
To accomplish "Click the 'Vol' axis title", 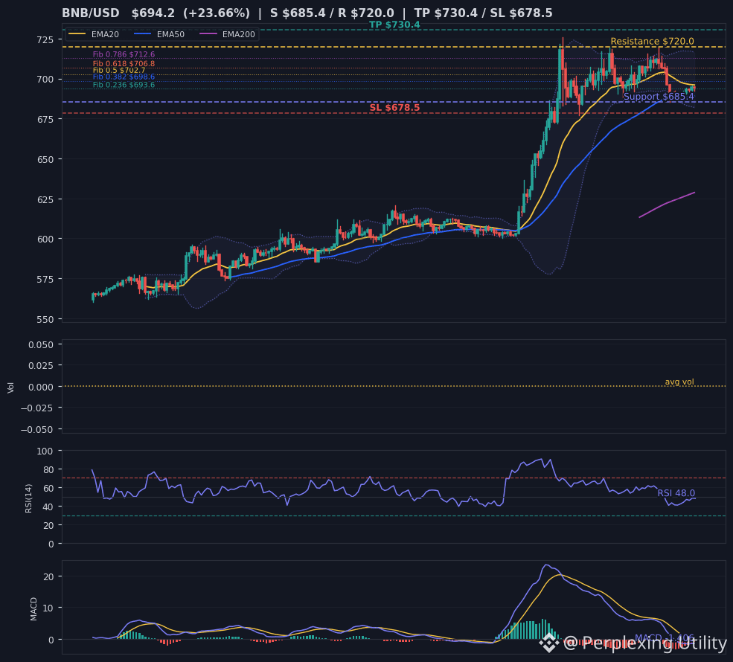I will coord(10,387).
